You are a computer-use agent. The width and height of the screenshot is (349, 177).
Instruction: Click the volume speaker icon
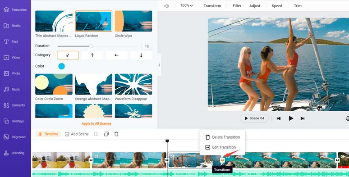[167, 6]
